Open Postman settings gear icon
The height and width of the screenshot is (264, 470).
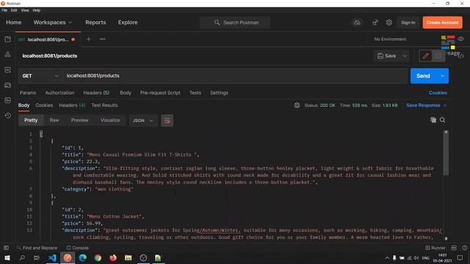click(x=388, y=23)
